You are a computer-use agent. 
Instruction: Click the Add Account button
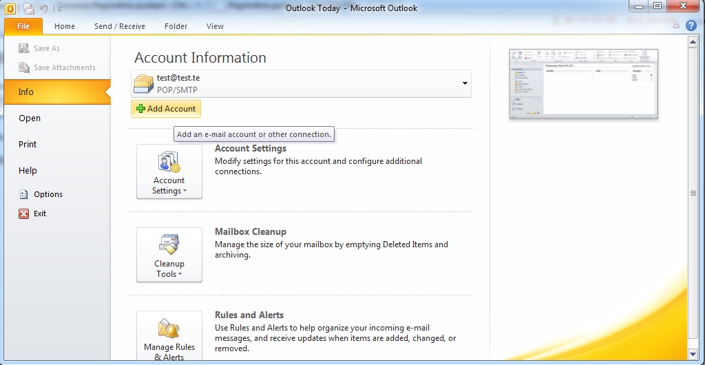[x=166, y=109]
